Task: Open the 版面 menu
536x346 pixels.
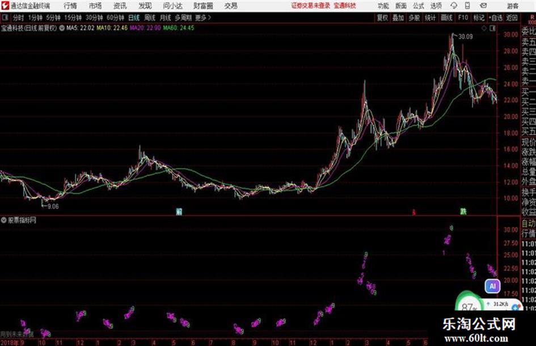Action: [400, 6]
